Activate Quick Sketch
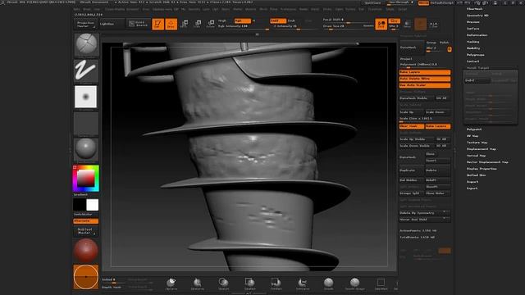This screenshot has height=295, width=525. pyautogui.click(x=139, y=24)
